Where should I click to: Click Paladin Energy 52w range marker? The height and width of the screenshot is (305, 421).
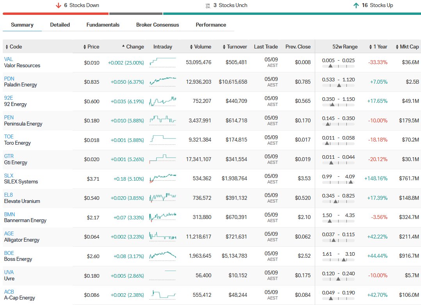coord(339,86)
